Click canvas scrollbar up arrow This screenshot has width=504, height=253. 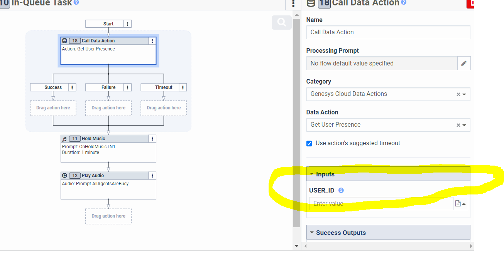(x=297, y=15)
